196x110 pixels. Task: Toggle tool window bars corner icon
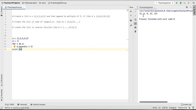tap(2, 108)
